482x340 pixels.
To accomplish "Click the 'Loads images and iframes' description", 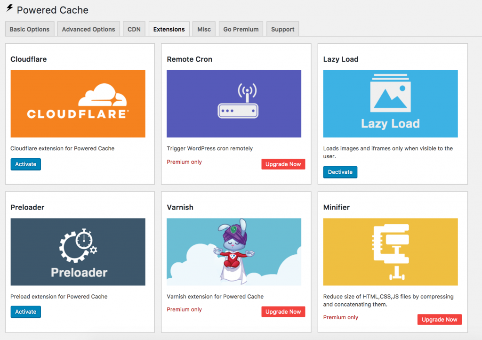I will [x=388, y=152].
